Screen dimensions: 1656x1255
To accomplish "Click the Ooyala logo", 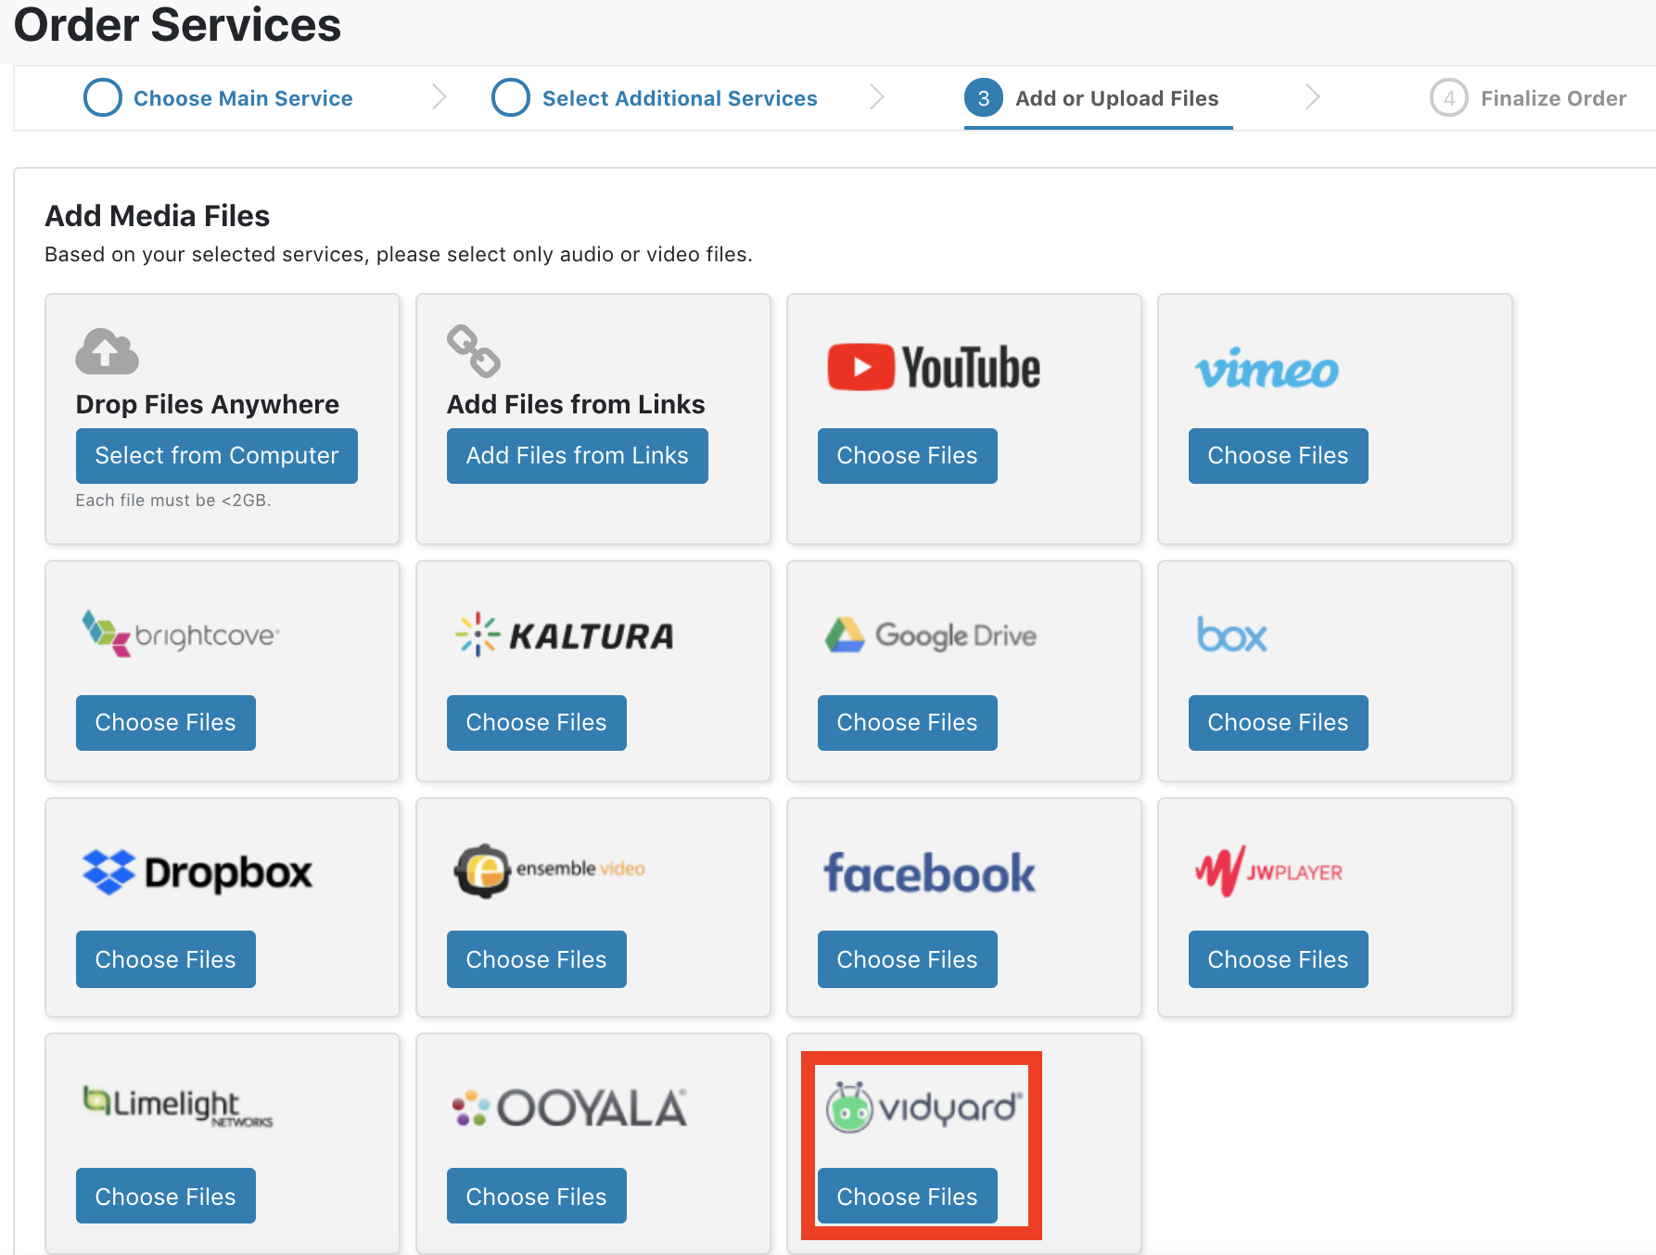I will pos(569,1108).
